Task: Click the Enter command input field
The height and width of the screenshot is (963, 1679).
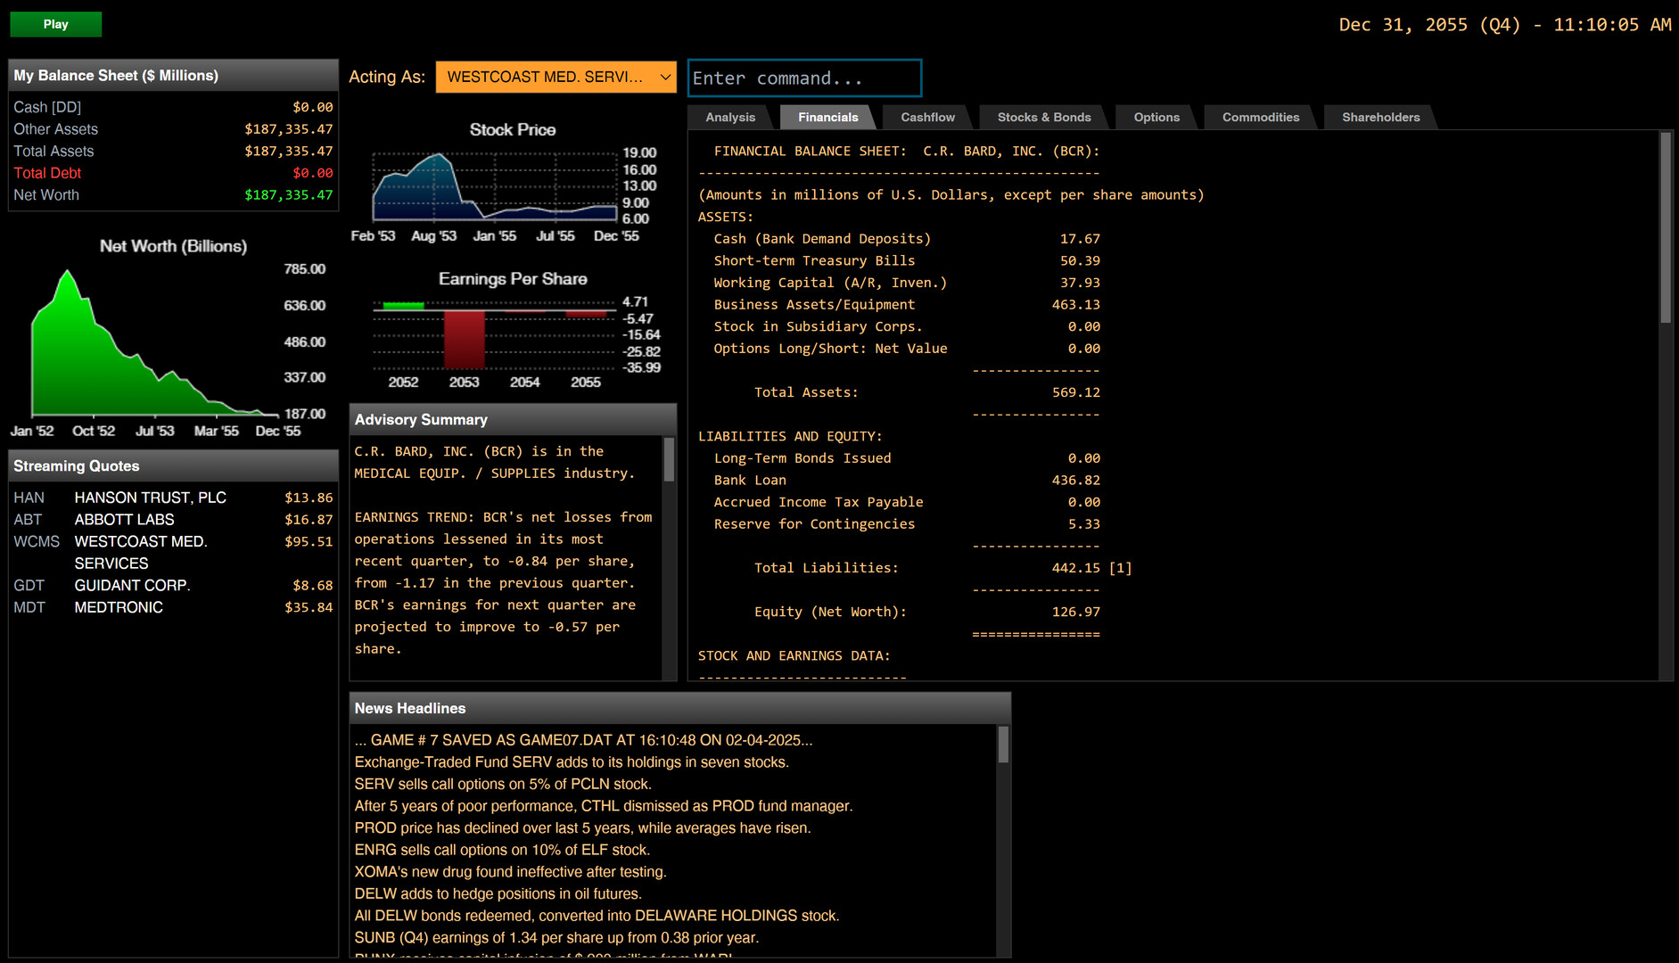Action: 804,78
